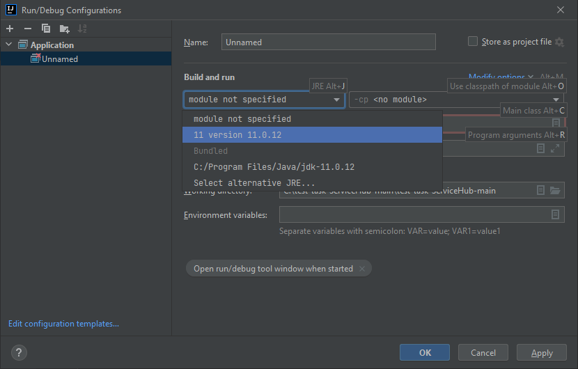The image size is (578, 369).
Task: Remove the selected configuration with minus icon
Action: 28,29
